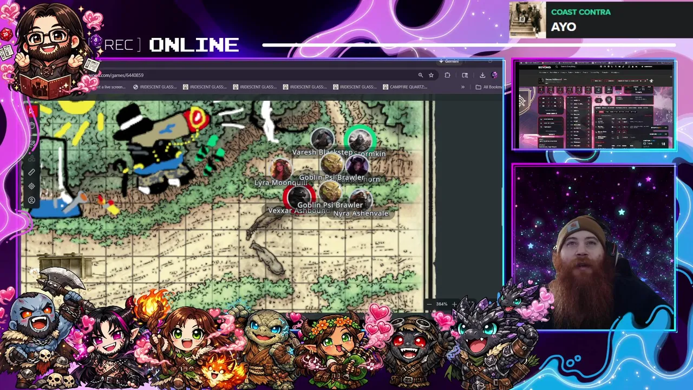Select the pencil draw tool
Image resolution: width=693 pixels, height=390 pixels.
pyautogui.click(x=32, y=144)
